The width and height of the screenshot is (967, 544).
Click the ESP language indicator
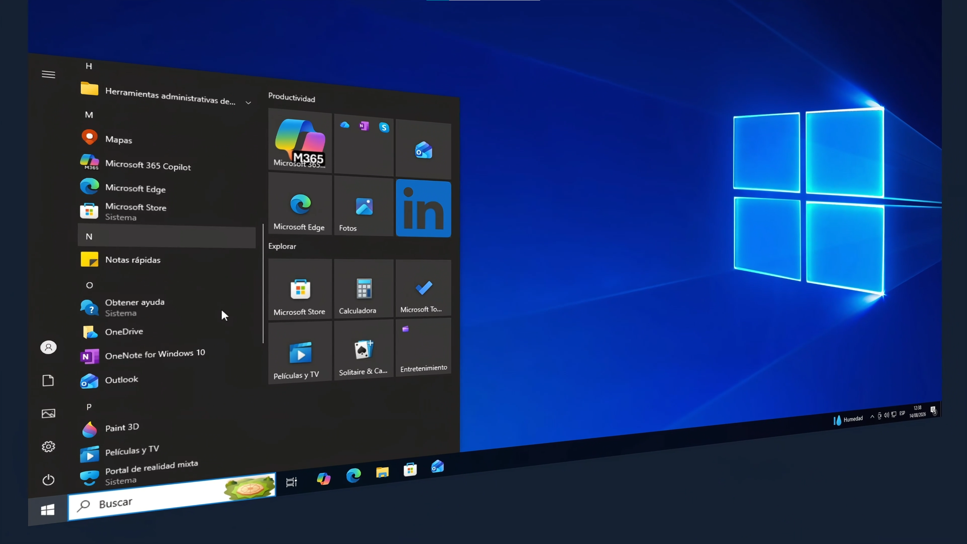902,413
